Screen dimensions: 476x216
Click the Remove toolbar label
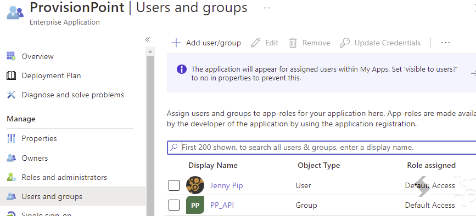[316, 43]
